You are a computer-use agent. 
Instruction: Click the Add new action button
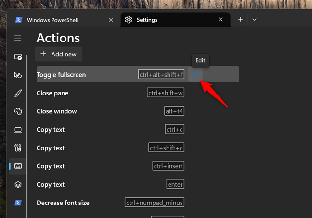pyautogui.click(x=59, y=54)
